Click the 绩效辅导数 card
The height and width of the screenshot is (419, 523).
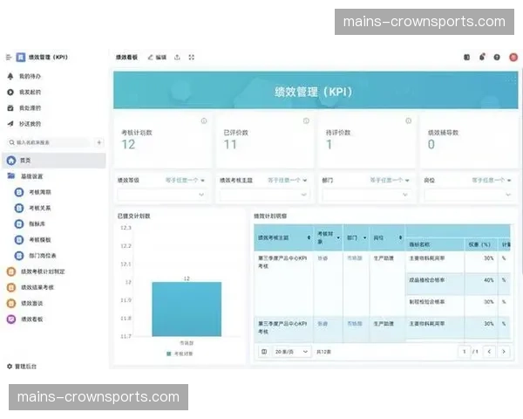coord(469,141)
